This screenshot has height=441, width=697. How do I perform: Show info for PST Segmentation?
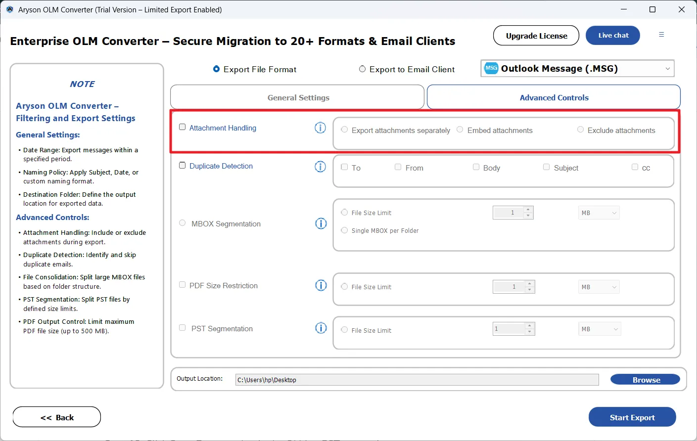[321, 328]
